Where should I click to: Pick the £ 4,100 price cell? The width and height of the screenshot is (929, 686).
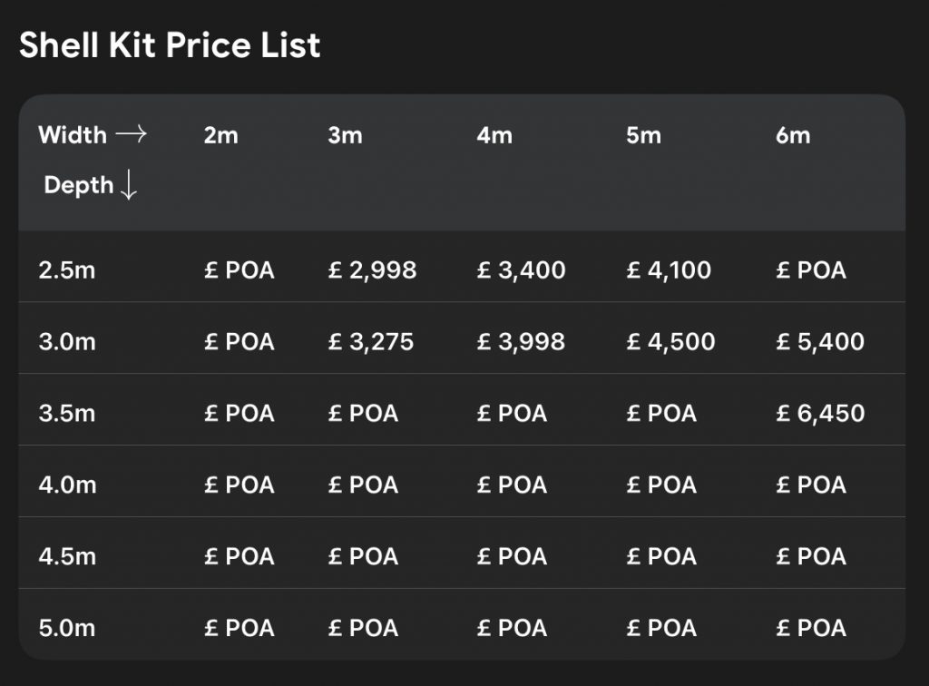click(x=669, y=269)
